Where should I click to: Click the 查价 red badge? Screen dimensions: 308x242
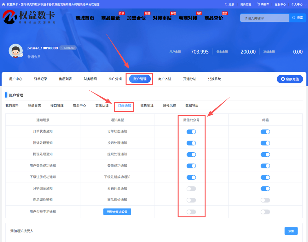(225, 13)
